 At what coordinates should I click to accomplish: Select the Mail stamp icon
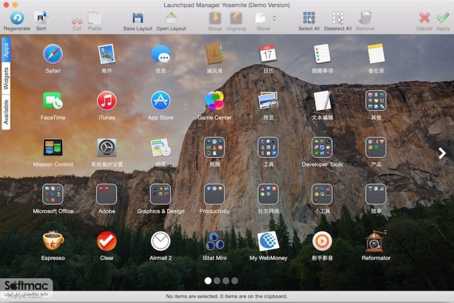[x=106, y=54]
